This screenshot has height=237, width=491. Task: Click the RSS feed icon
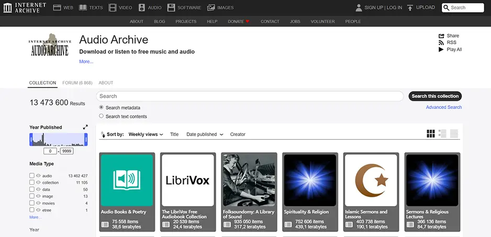[441, 42]
